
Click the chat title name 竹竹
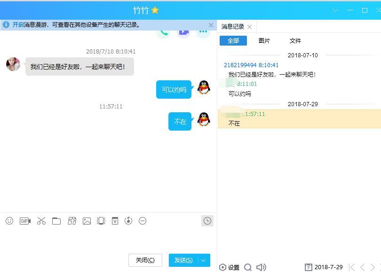pyautogui.click(x=141, y=10)
